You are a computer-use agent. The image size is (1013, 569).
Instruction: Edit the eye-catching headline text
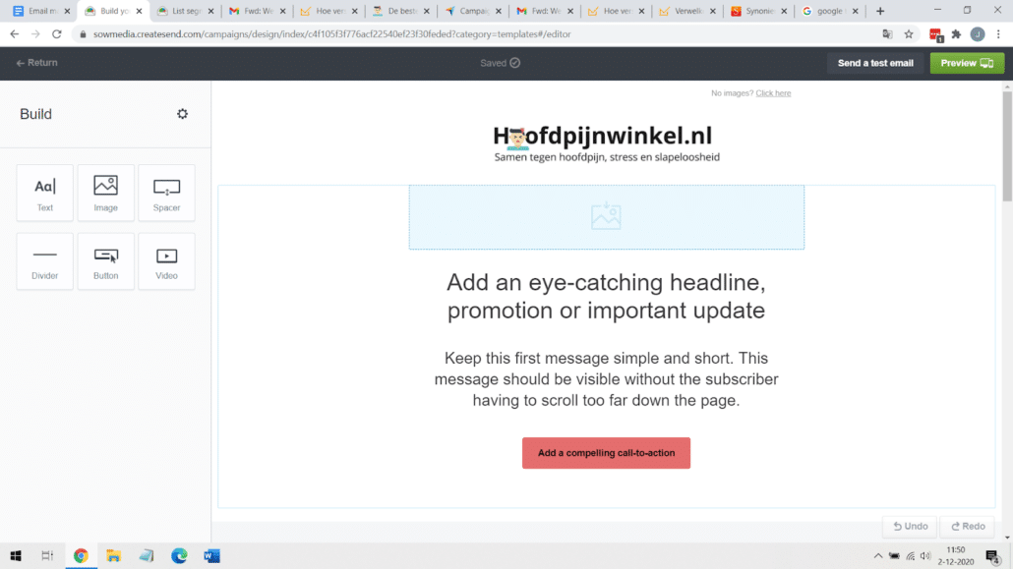tap(606, 297)
